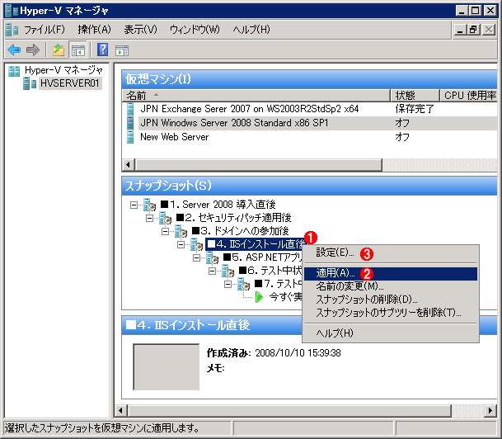
Task: Click the gray forward arrow toolbar icon
Action: [33, 50]
